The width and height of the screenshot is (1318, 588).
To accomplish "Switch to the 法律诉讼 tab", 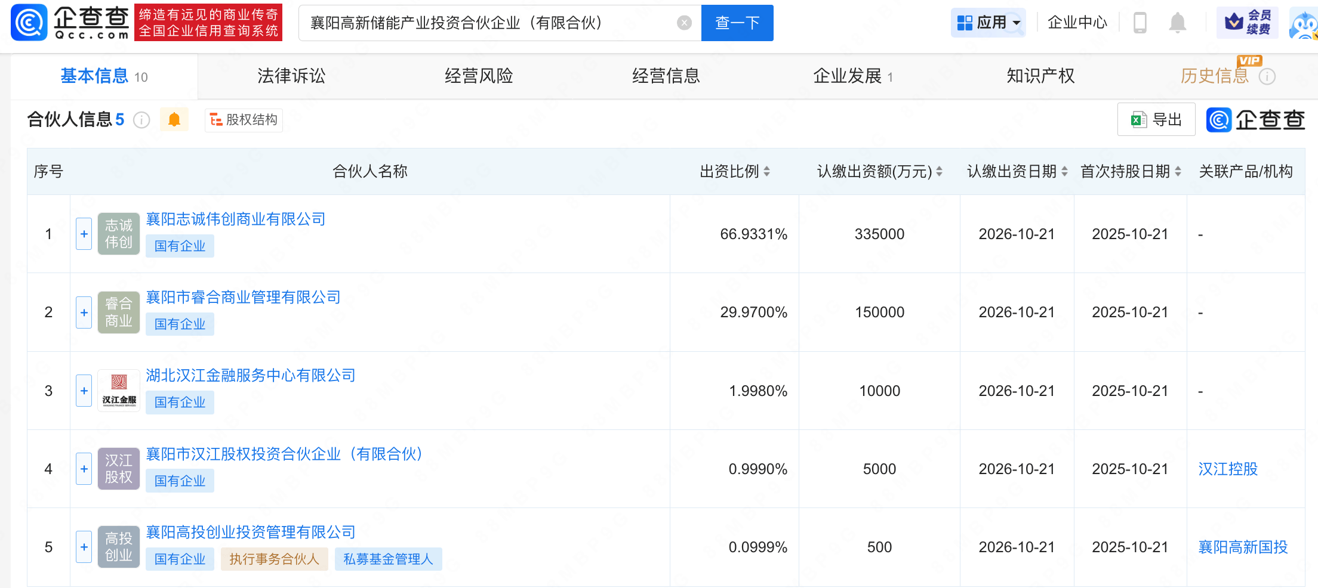I will click(x=291, y=76).
